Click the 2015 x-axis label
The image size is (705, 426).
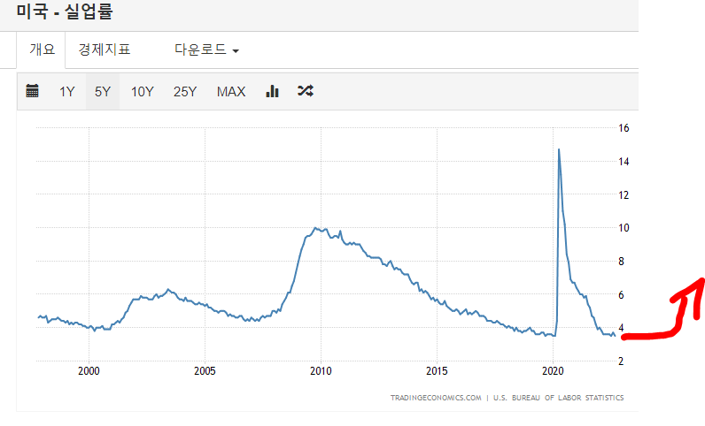coord(437,371)
